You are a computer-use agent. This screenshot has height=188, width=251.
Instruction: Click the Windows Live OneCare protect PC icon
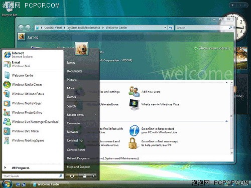tap(134, 130)
